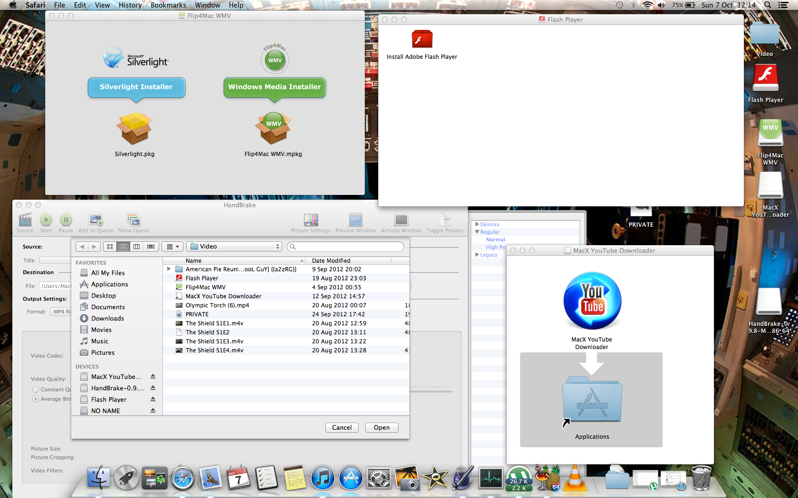Image resolution: width=798 pixels, height=498 pixels.
Task: Eject the Flash Player device in sidebar
Action: [153, 399]
